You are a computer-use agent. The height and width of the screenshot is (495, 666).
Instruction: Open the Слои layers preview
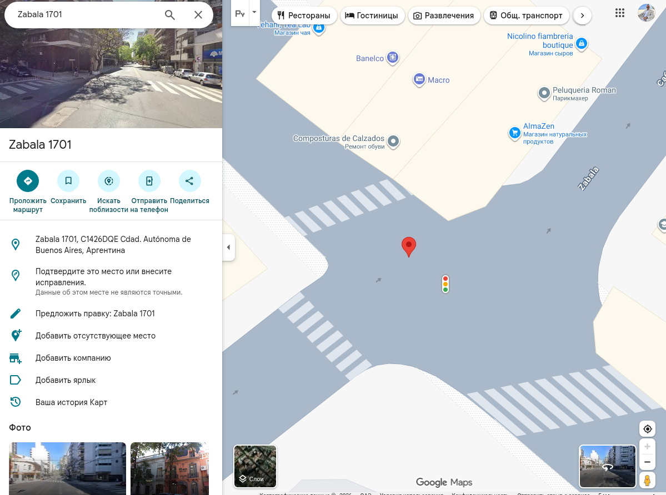[255, 466]
